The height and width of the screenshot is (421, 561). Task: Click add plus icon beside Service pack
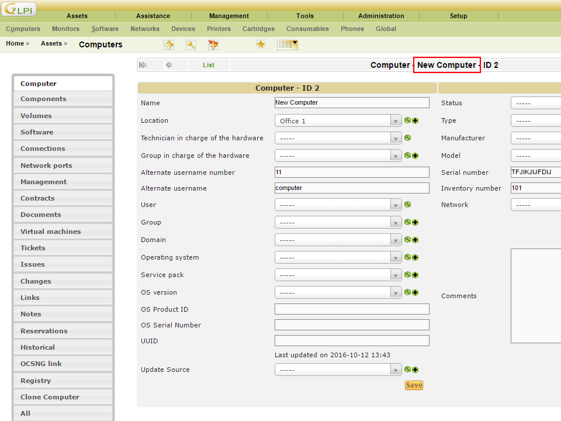tap(415, 275)
